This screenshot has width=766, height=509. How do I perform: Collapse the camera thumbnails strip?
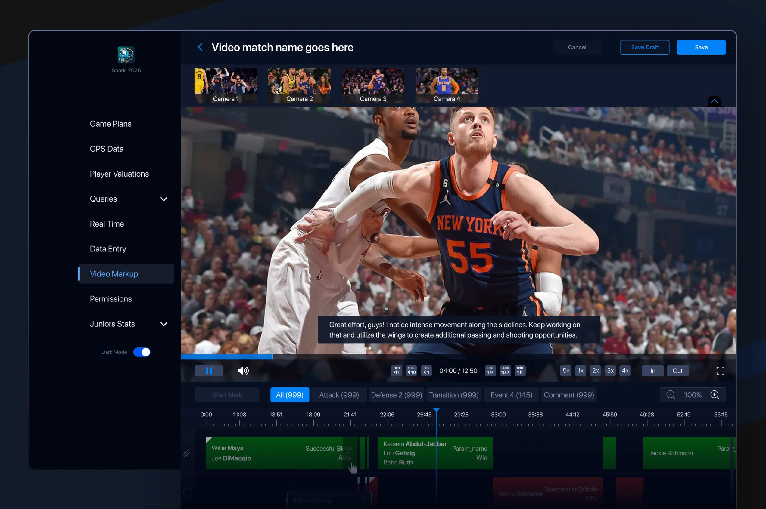click(714, 101)
